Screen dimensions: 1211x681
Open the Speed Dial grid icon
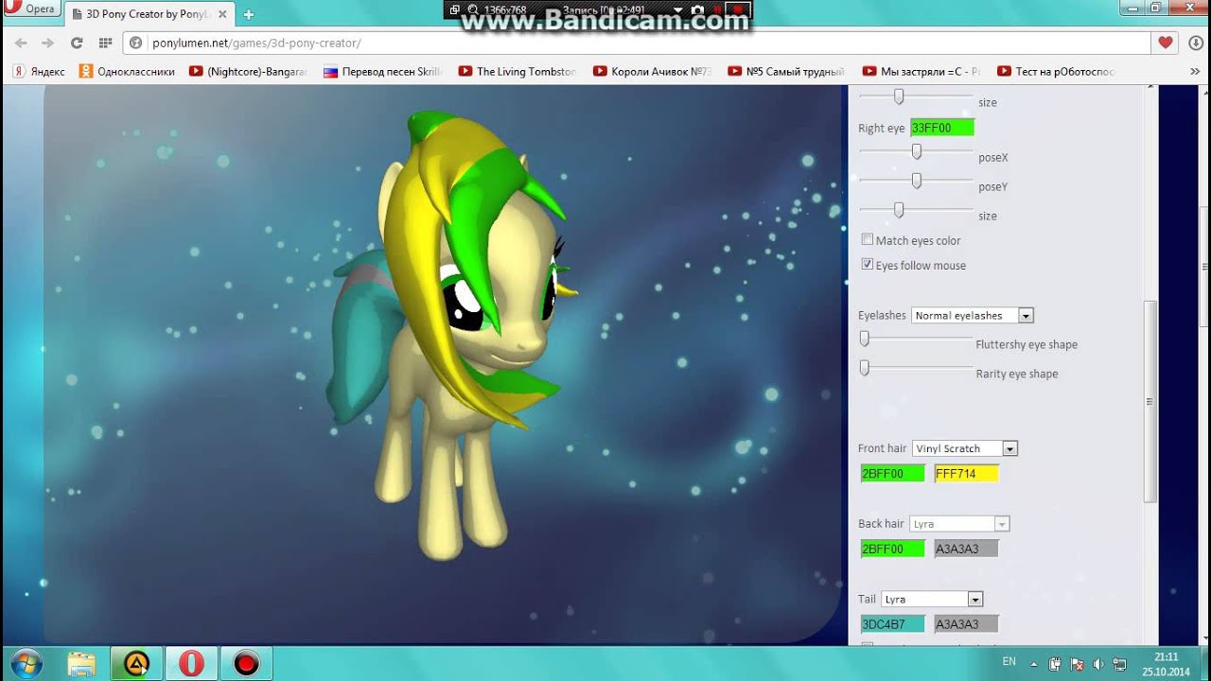tap(105, 43)
